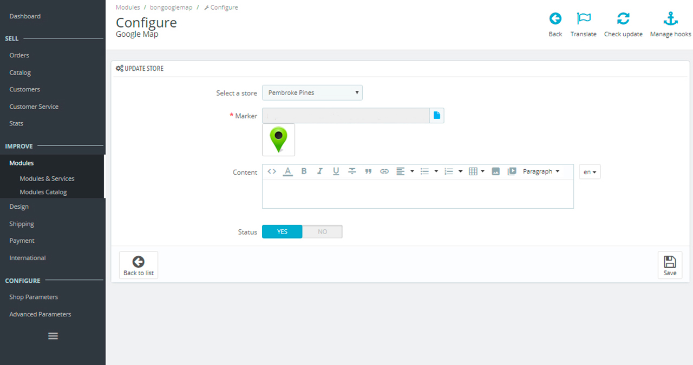Toggle bold formatting in editor
The image size is (693, 365).
pyautogui.click(x=304, y=171)
